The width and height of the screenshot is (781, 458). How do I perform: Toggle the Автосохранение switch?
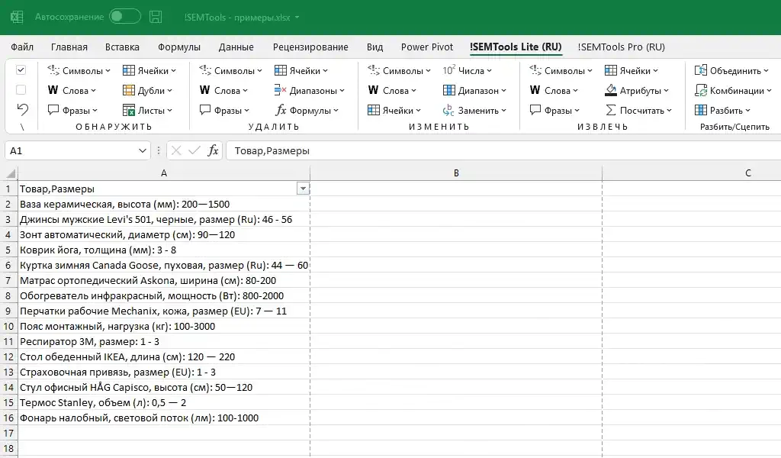[125, 17]
